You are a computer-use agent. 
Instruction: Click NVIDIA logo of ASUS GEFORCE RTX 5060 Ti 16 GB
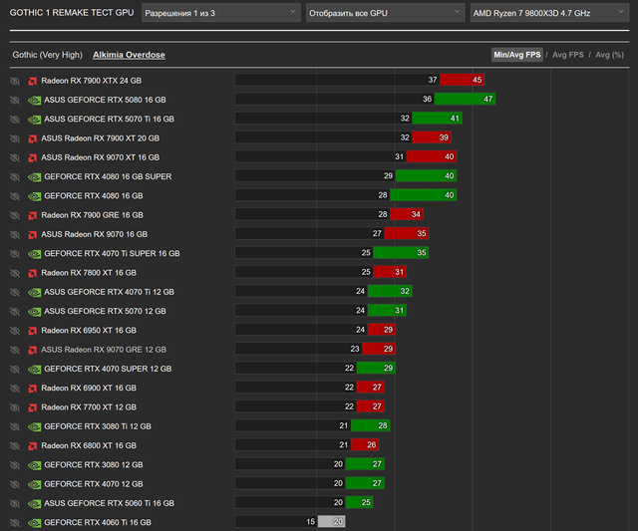(34, 504)
